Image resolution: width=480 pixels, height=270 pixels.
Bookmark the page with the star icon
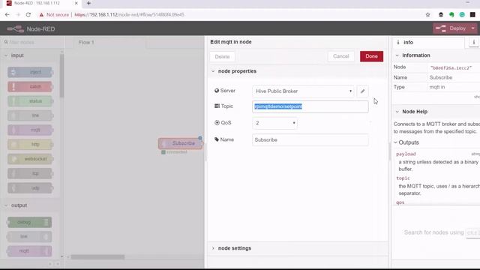point(427,14)
